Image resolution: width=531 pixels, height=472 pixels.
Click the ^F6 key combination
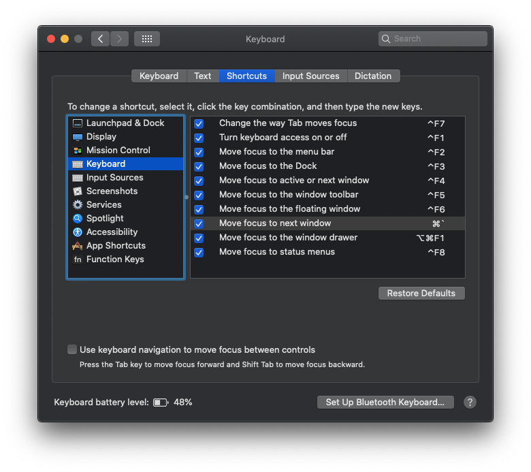coord(436,209)
